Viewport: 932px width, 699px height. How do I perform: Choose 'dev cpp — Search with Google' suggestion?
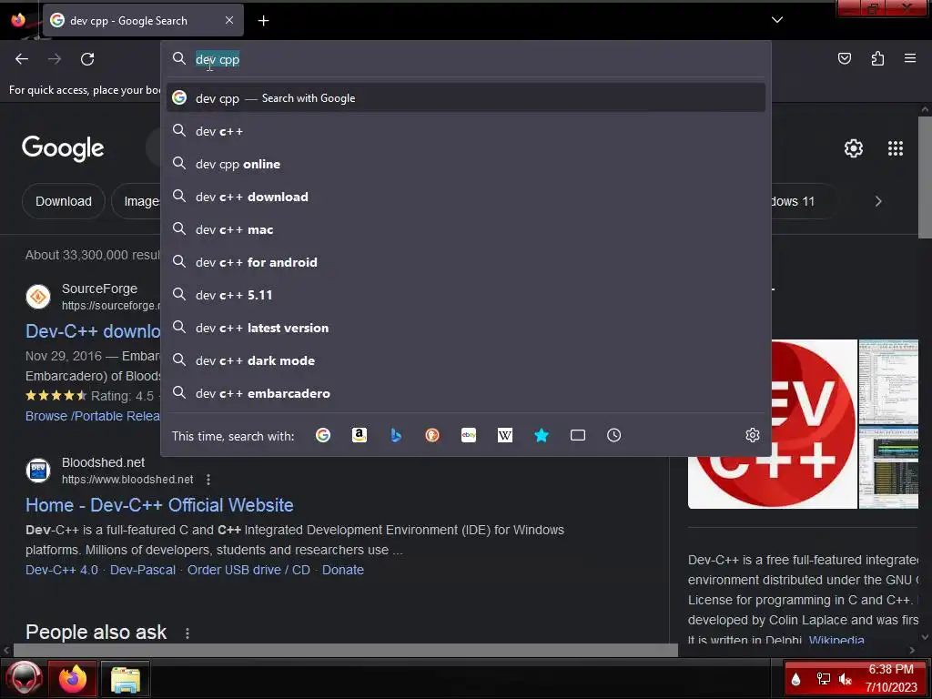tap(466, 98)
